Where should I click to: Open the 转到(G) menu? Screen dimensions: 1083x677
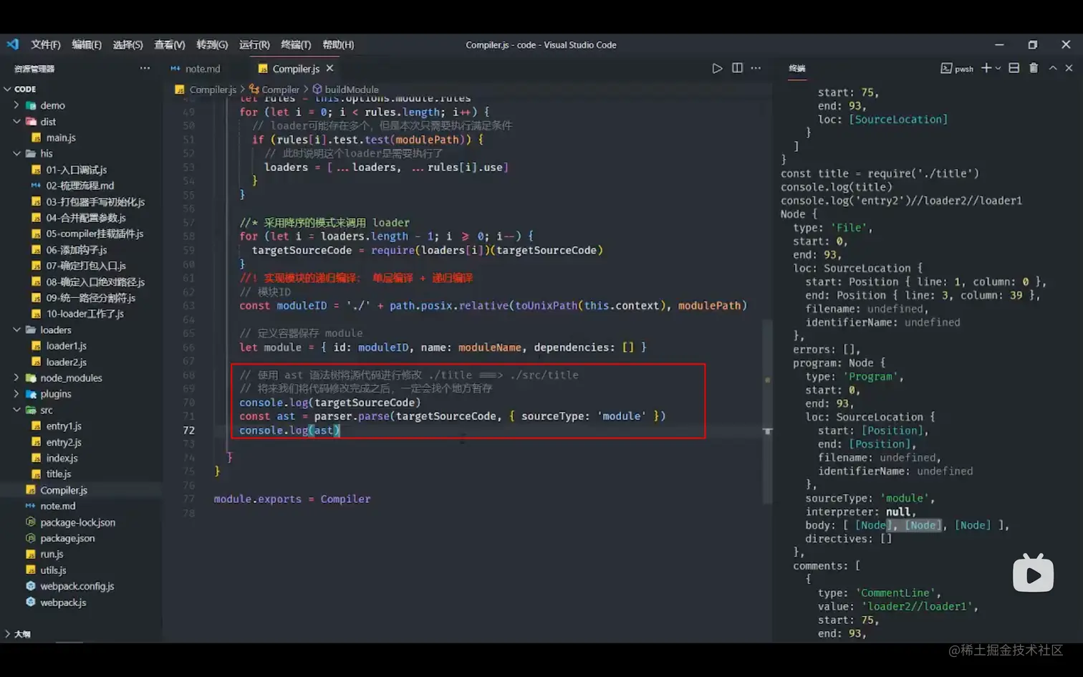click(x=212, y=44)
